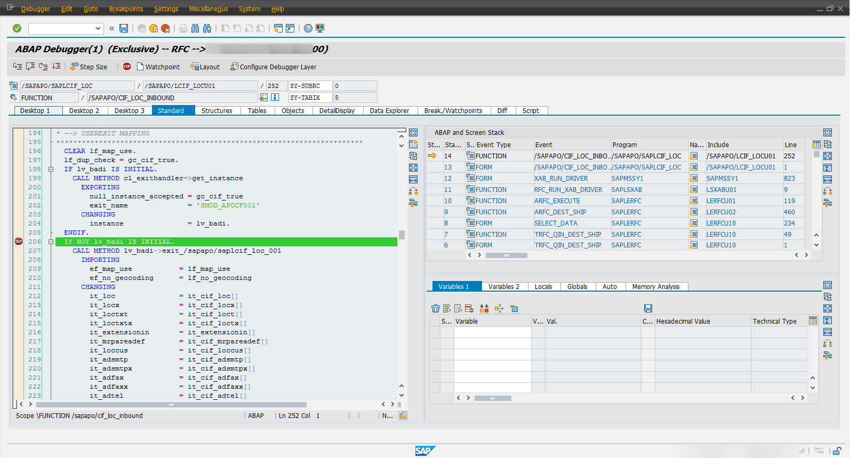850x458 pixels.
Task: Open the command field dropdown arrow
Action: (x=98, y=28)
